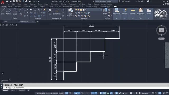Activate the Copy tool in Modify panel
Image resolution: width=169 pixels, height=95 pixels.
(x=31, y=13)
